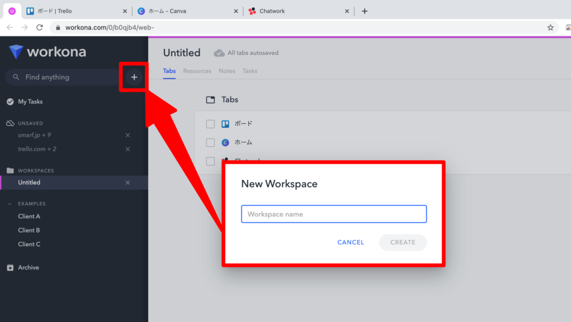
Task: Open a new browser tab
Action: [x=365, y=11]
